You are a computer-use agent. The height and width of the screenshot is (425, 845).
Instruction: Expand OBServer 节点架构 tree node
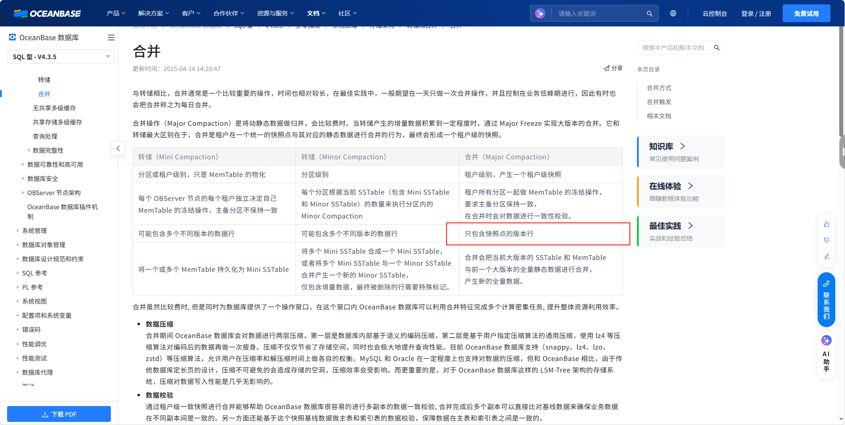[23, 193]
